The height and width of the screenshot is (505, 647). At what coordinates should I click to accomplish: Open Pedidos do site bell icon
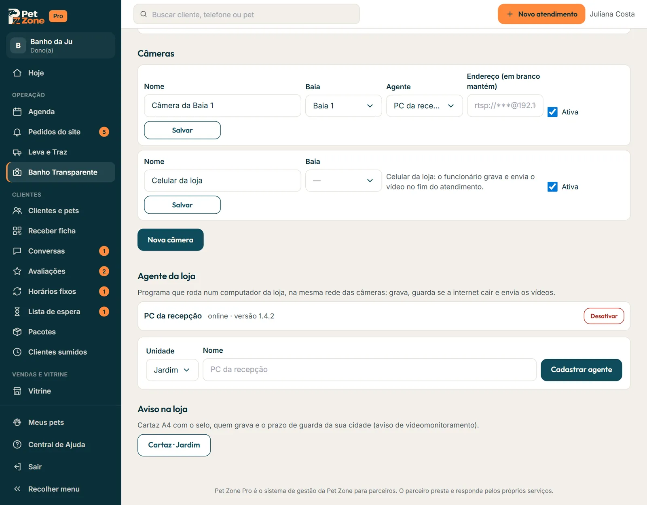pyautogui.click(x=17, y=132)
